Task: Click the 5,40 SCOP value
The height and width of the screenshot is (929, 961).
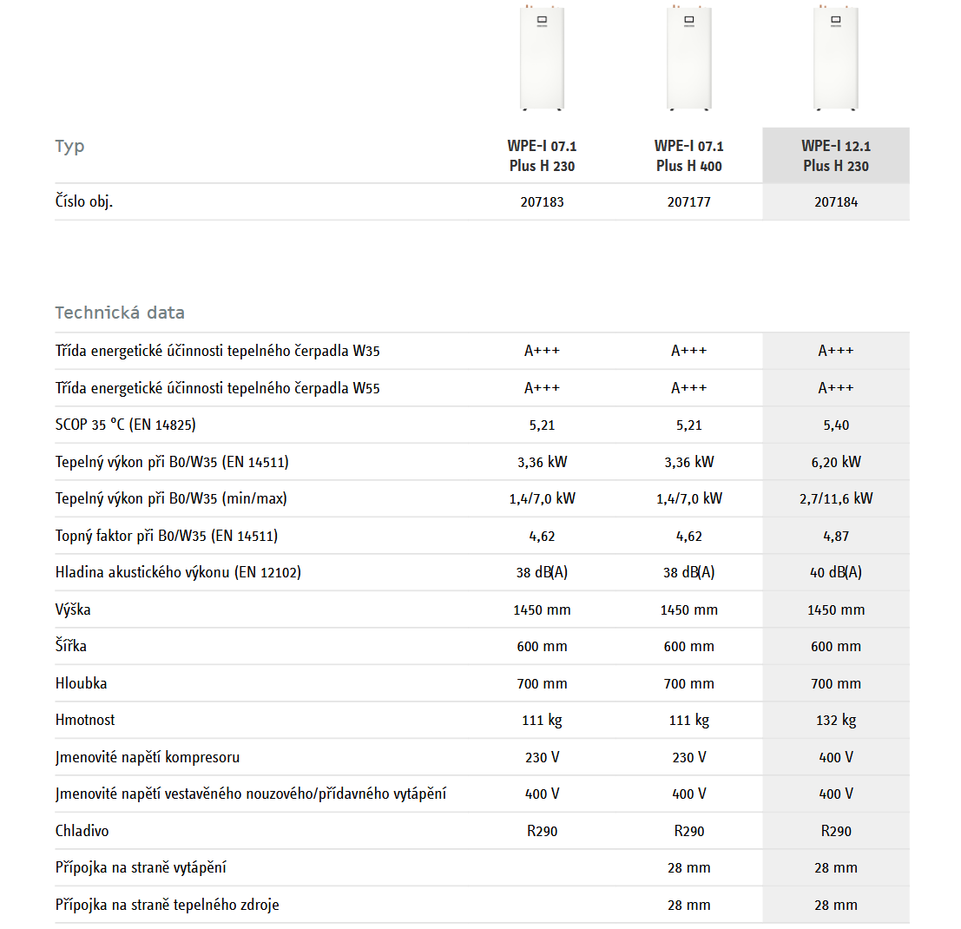Action: pyautogui.click(x=836, y=425)
